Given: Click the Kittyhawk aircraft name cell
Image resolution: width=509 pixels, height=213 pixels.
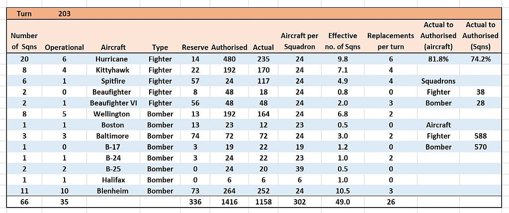Looking at the screenshot, I should tap(112, 70).
